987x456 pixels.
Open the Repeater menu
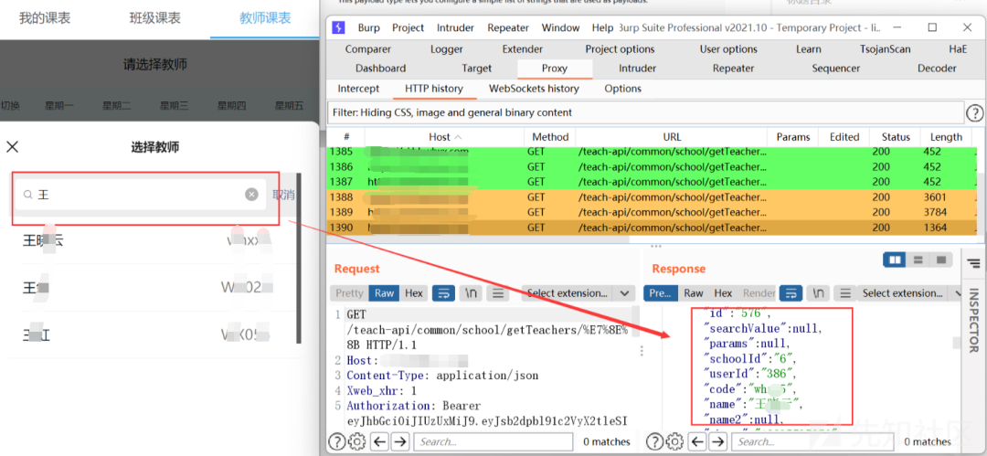(x=508, y=27)
